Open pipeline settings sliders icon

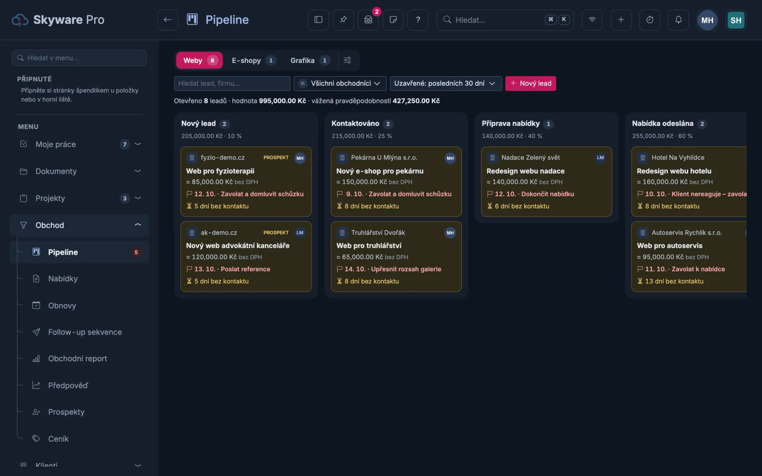(x=348, y=60)
